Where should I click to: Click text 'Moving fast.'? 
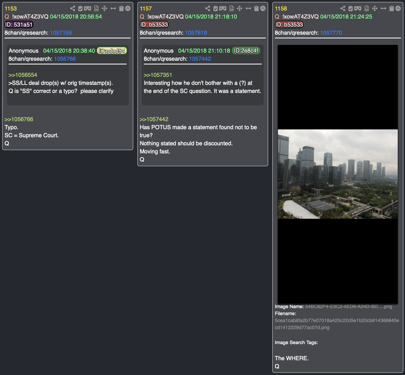[155, 152]
